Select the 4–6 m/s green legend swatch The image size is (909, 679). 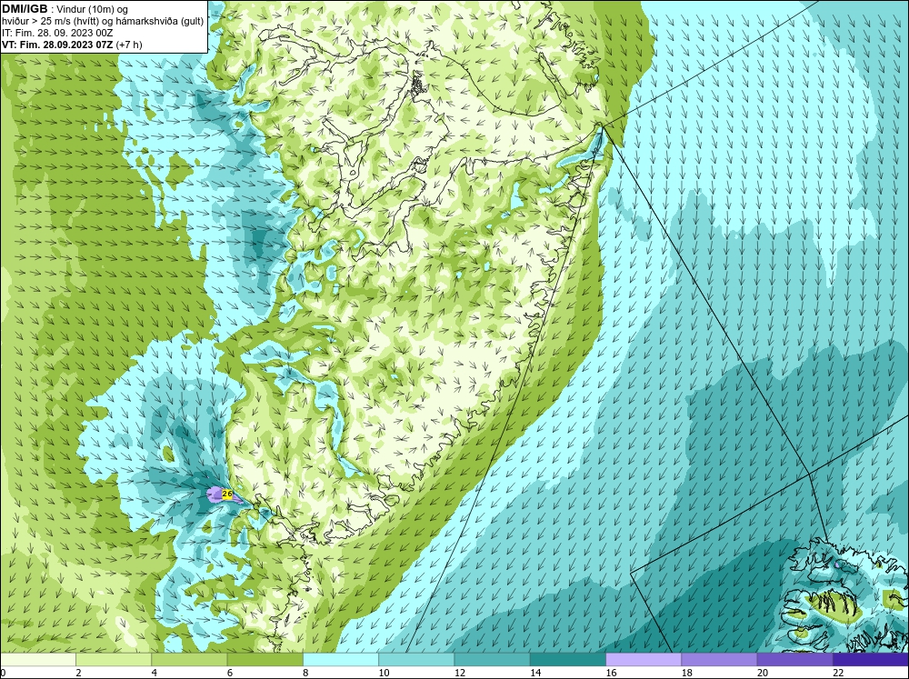(x=189, y=660)
